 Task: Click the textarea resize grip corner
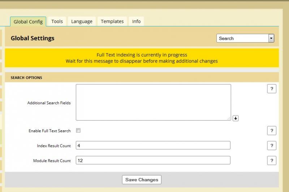[229, 118]
